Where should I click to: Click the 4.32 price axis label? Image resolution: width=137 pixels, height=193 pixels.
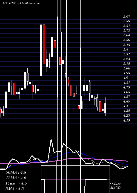(x=127, y=111)
